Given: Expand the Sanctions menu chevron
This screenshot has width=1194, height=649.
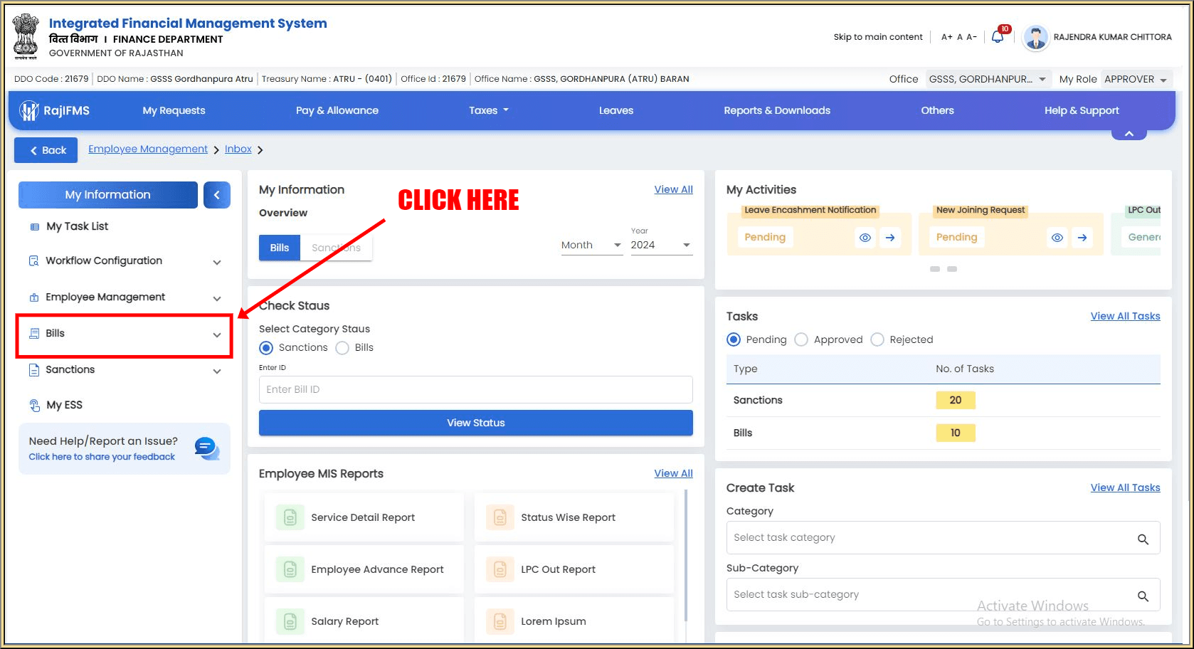Looking at the screenshot, I should tap(217, 371).
